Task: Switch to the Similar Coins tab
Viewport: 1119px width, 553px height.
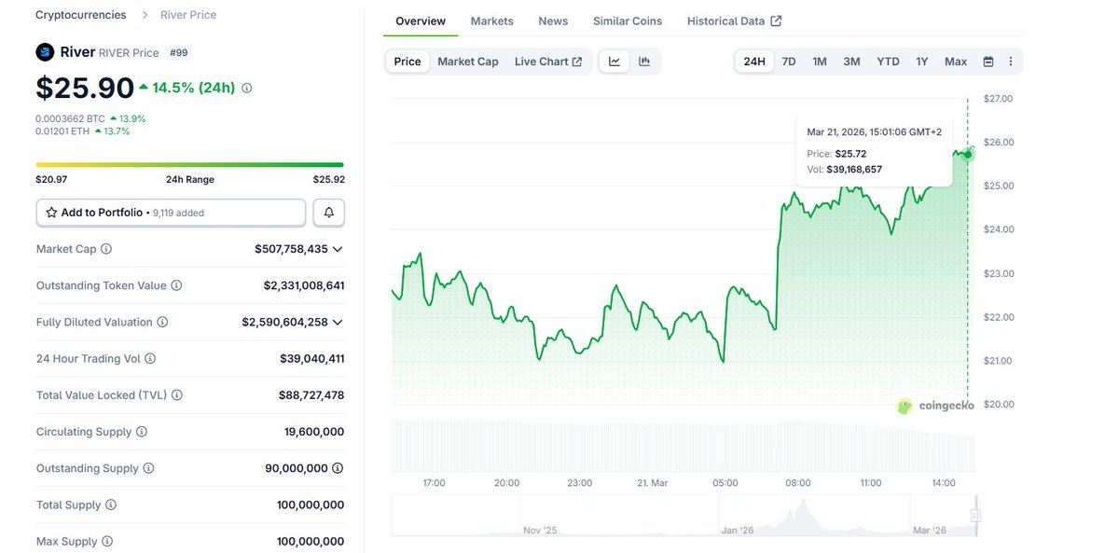Action: pyautogui.click(x=628, y=21)
